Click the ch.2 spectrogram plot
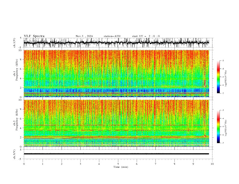239x184 pixels. pyautogui.click(x=116, y=123)
